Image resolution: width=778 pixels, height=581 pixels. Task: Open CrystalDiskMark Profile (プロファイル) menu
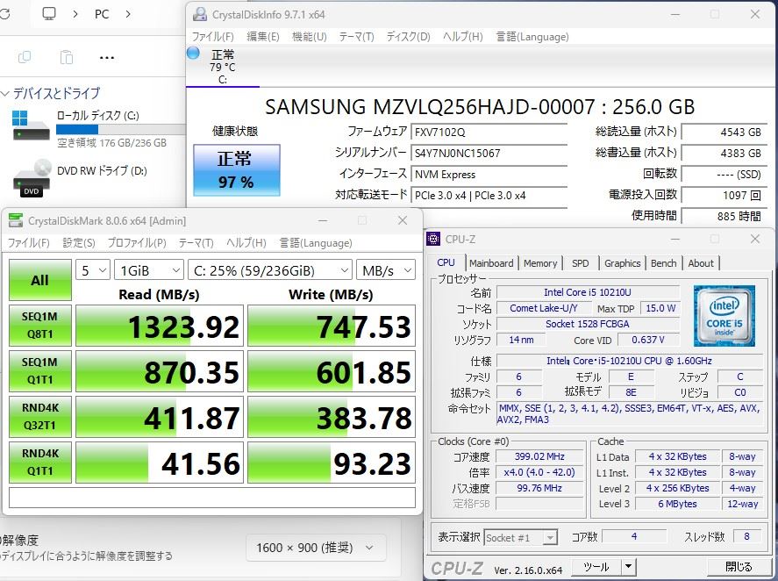[137, 243]
